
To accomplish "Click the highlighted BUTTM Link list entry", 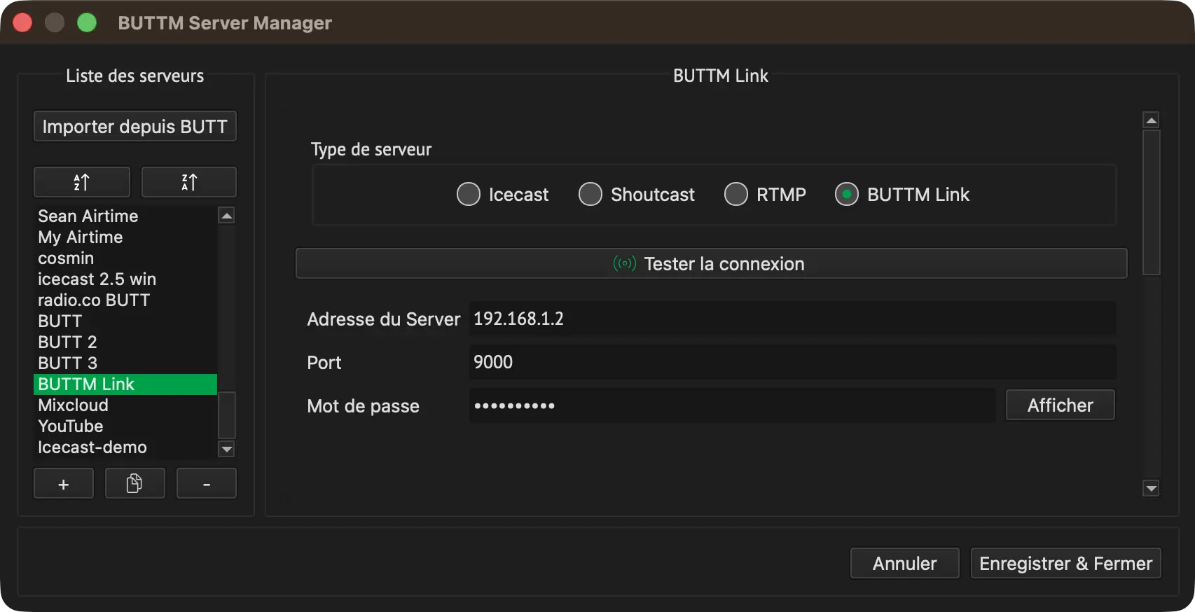I will (125, 384).
